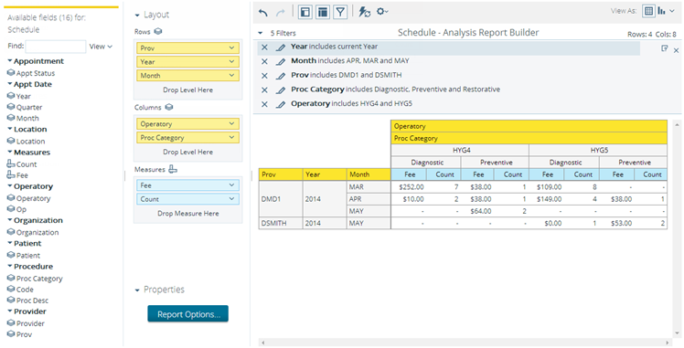Collapse the Appointment field group
Image resolution: width=684 pixels, height=348 pixels.
click(x=9, y=61)
